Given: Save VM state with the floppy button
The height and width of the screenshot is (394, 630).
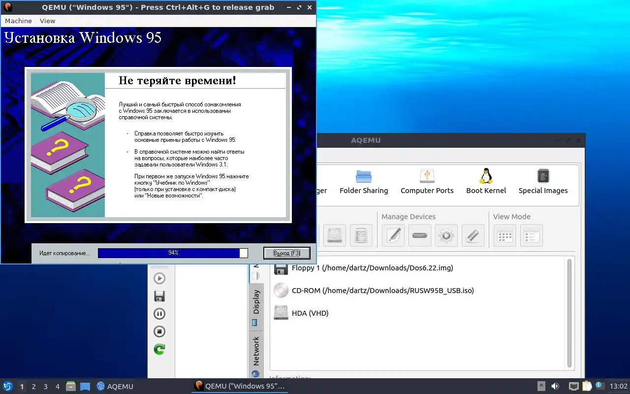Looking at the screenshot, I should click(x=159, y=296).
